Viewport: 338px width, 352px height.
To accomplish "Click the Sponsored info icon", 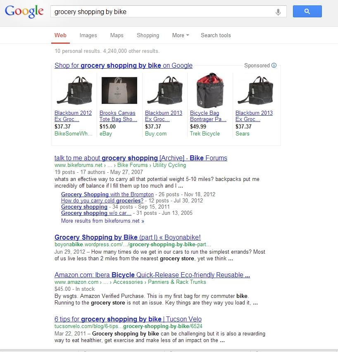I will click(274, 65).
